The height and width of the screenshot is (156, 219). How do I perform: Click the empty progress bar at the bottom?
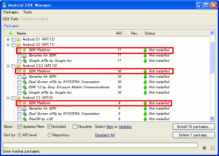pyautogui.click(x=100, y=145)
